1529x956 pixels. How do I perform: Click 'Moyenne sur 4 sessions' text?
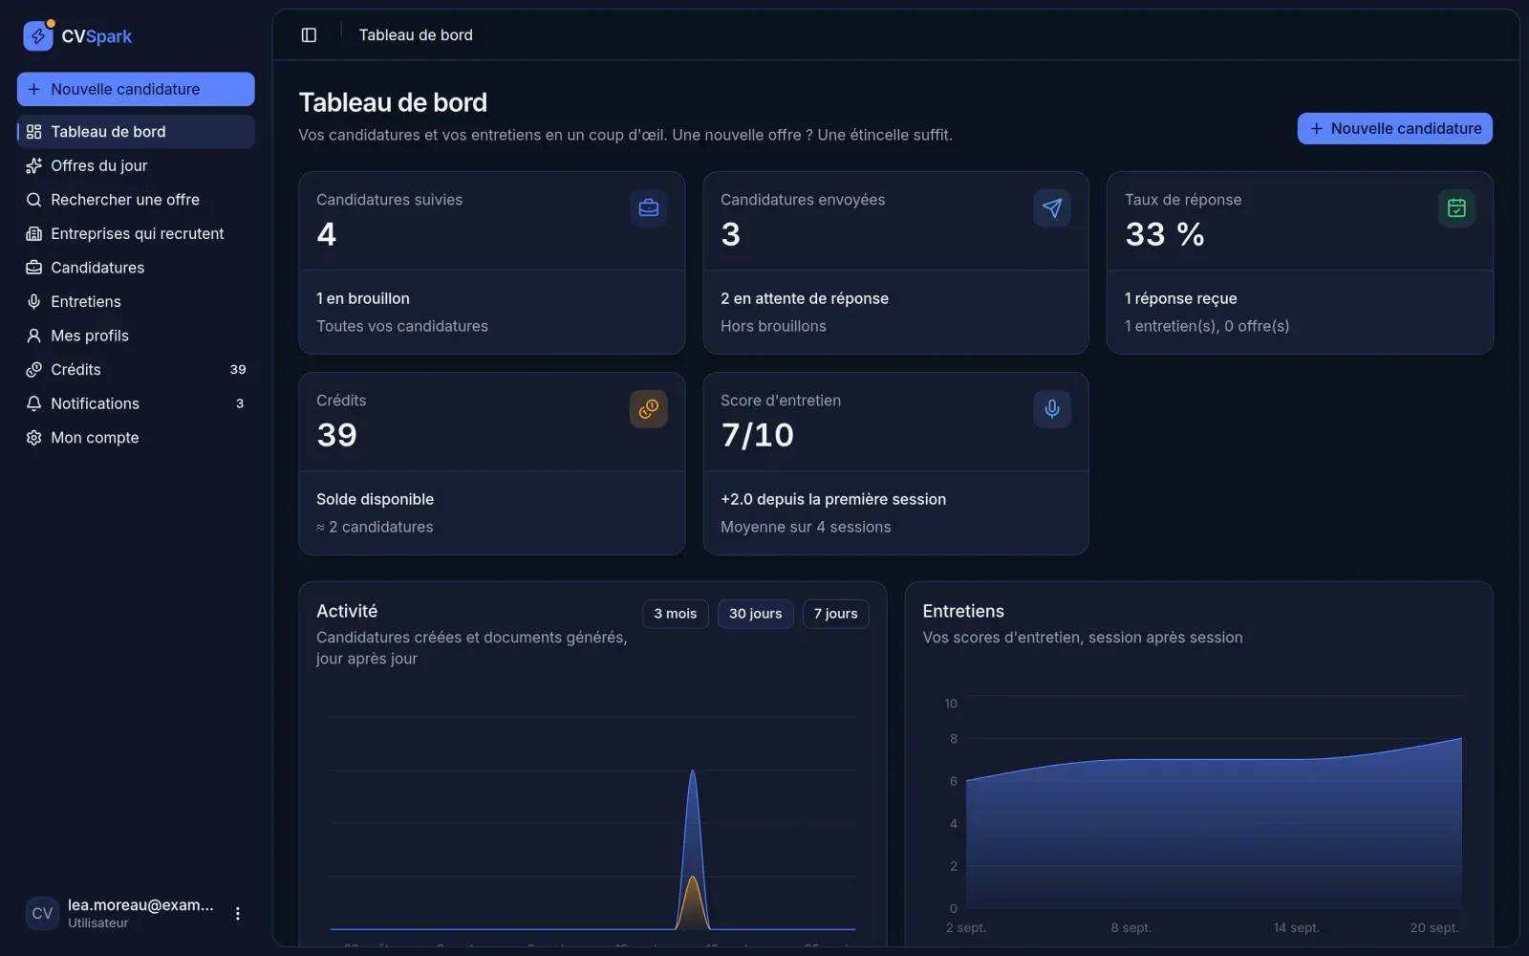click(806, 527)
